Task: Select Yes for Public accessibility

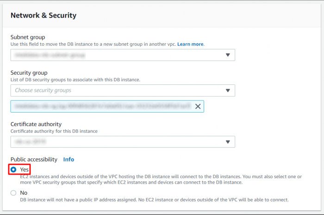Action: (13, 170)
